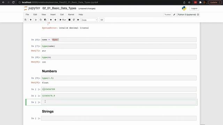Click the (unsaved changes) status text

[87, 8]
